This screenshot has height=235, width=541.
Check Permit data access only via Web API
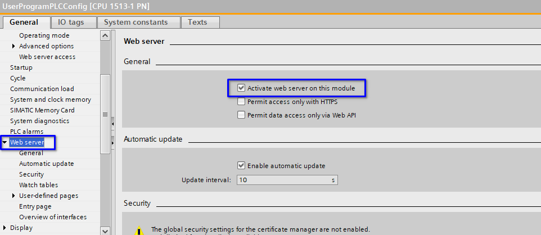click(x=241, y=115)
